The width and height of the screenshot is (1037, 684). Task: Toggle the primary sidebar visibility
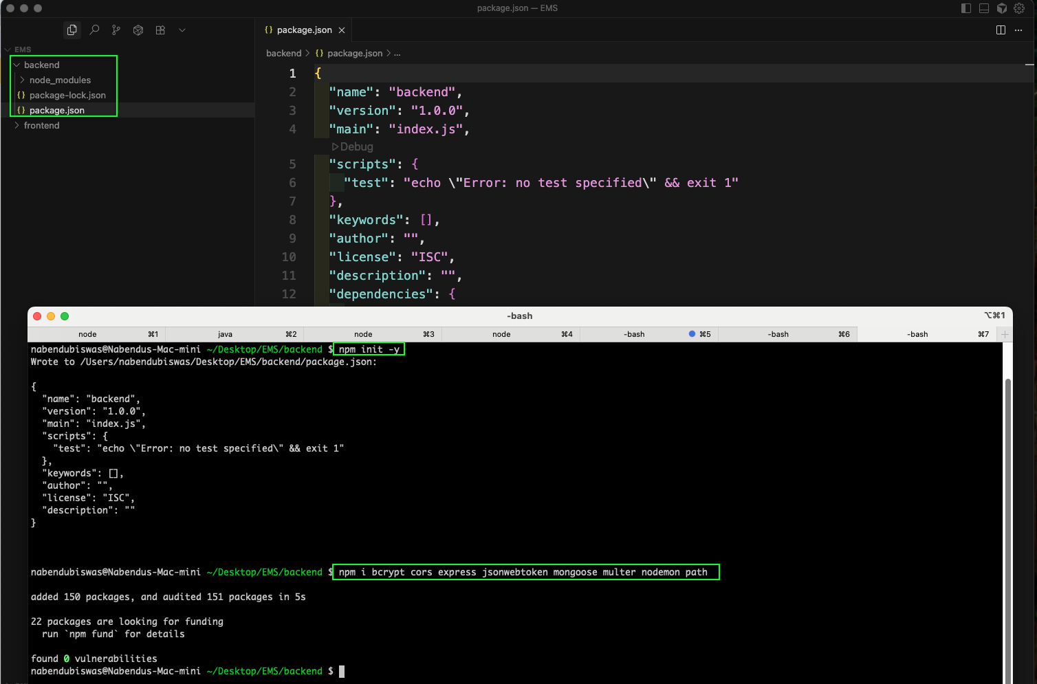pos(966,8)
